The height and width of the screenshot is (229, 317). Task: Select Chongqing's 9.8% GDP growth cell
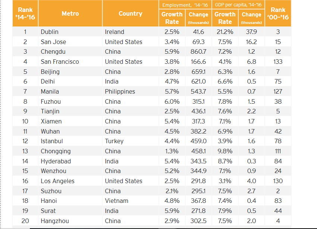[x=225, y=151]
